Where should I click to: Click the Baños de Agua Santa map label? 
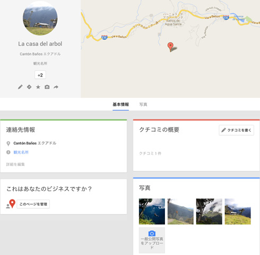[174, 22]
